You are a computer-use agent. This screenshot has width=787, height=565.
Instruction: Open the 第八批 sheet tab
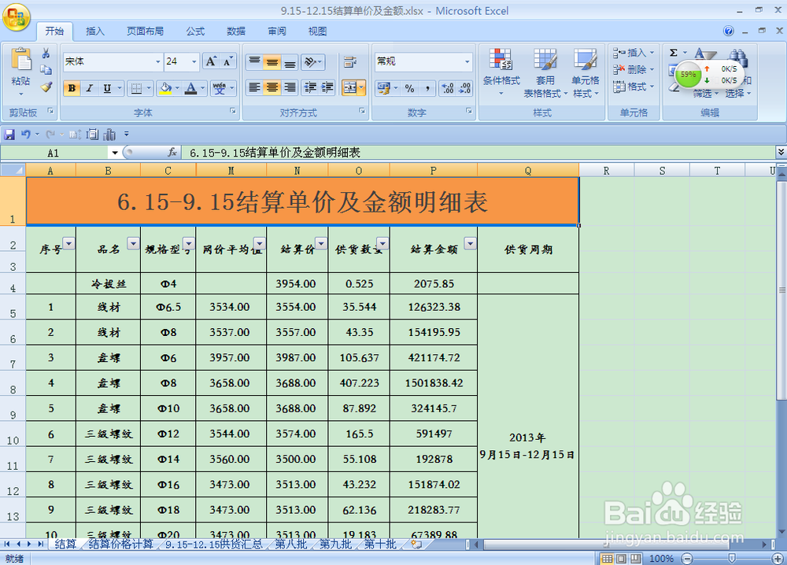[x=291, y=544]
